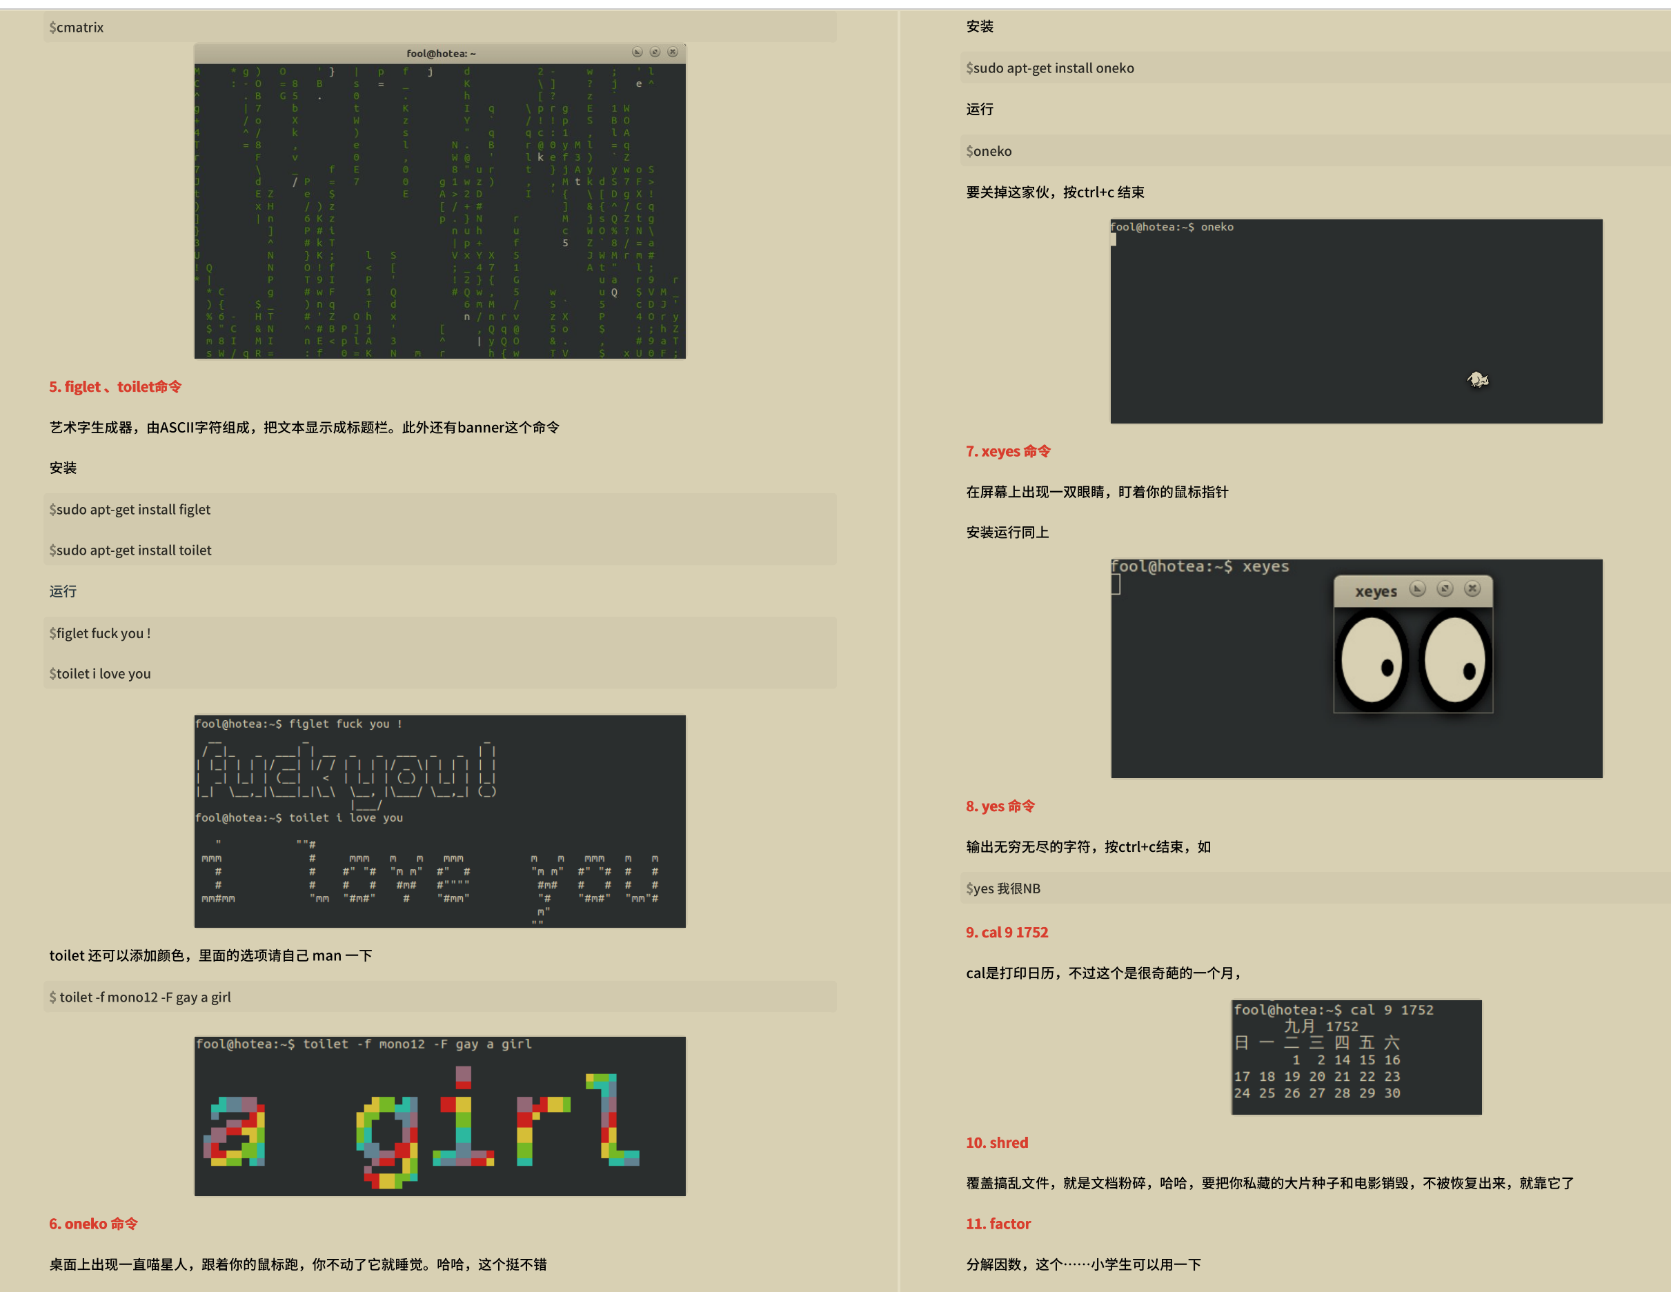Screen dimensions: 1671x1292
Task: Click the '输出无穷无尽的字符' sentence
Action: tap(1088, 846)
